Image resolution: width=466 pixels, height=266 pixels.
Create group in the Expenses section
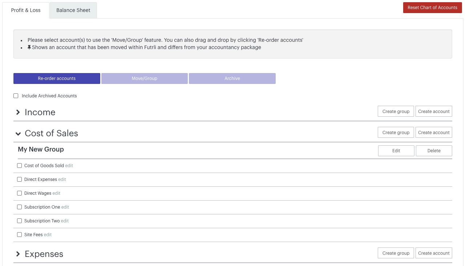396,253
